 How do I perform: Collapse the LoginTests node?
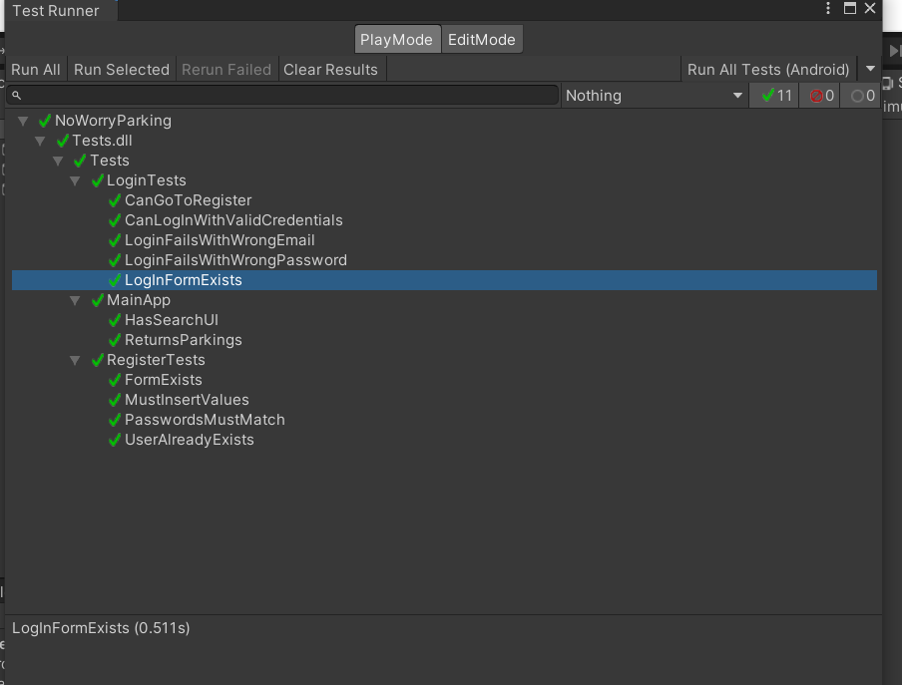coord(75,181)
